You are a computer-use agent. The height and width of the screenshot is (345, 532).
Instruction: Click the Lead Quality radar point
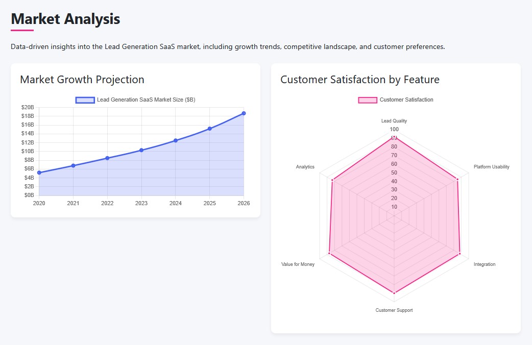(x=394, y=137)
